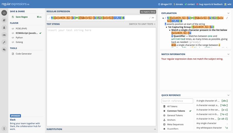233x133 pixels.
Task: Open the chat bubbles sidebar icon
Action: [4, 50]
